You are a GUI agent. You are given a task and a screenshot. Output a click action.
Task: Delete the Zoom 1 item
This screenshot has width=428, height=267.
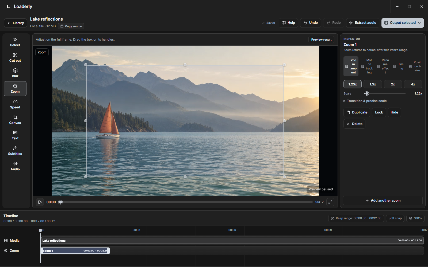click(354, 124)
